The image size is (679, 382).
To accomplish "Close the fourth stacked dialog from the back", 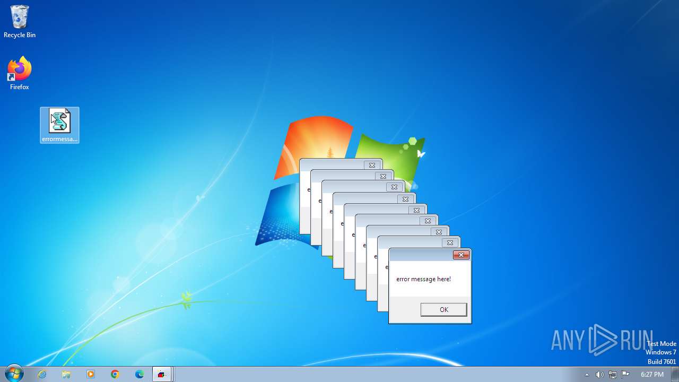I will point(405,199).
